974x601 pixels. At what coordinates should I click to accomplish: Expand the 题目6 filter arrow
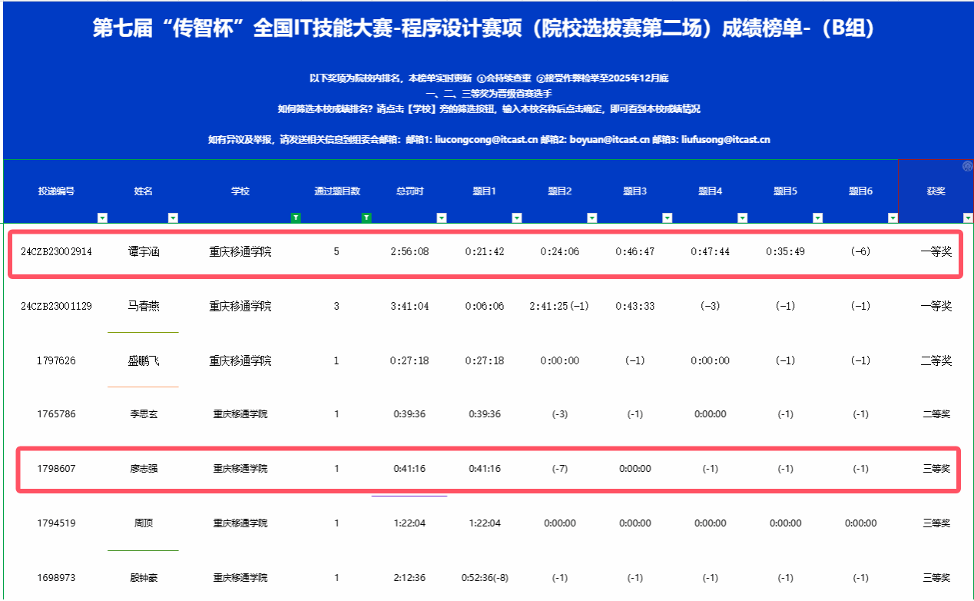click(893, 218)
